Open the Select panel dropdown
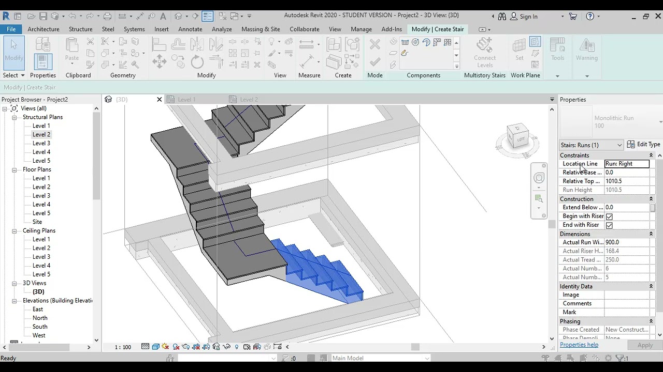This screenshot has height=372, width=663. pos(13,75)
